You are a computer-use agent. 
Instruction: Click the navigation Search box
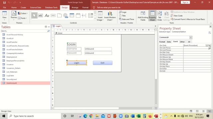(24, 31)
